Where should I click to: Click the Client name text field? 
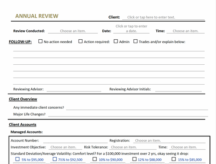pyautogui.click(x=163, y=17)
